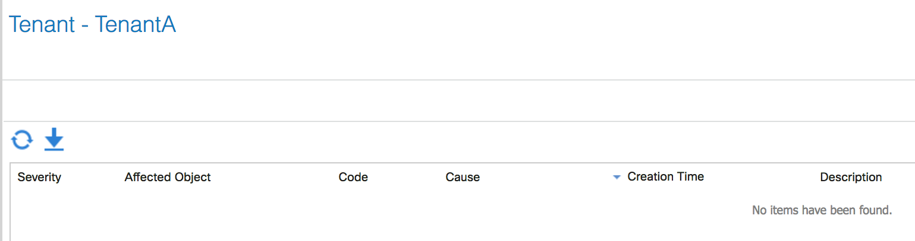Sort the table by Severity column

coord(39,177)
